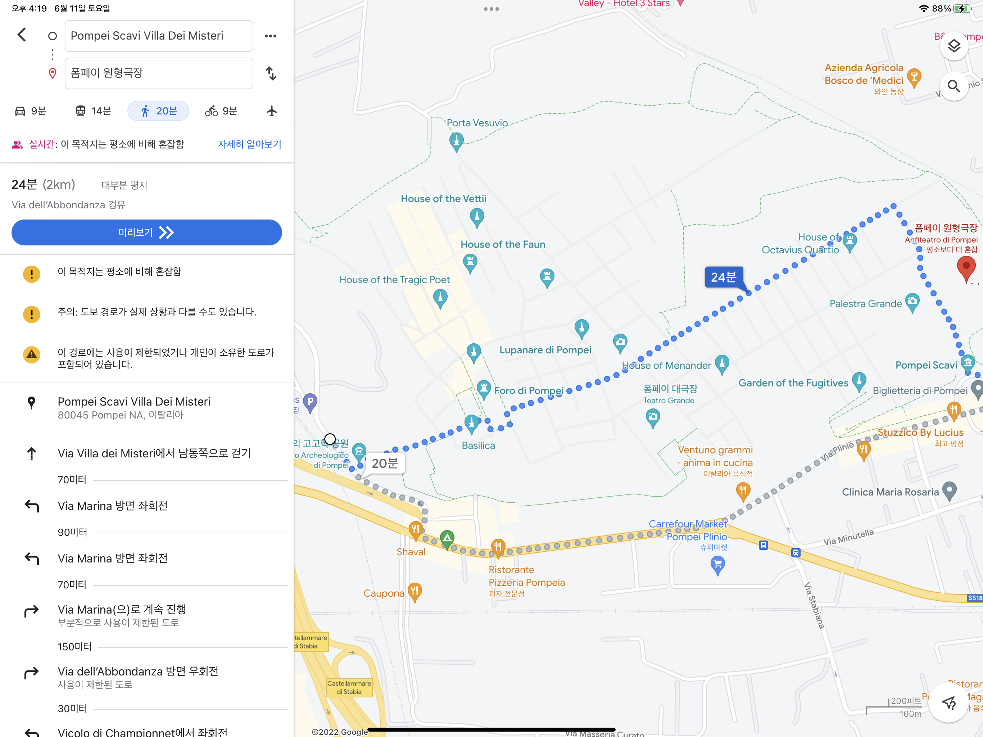Viewport: 983px width, 737px height.
Task: Tap the map search magnifier button
Action: (953, 86)
